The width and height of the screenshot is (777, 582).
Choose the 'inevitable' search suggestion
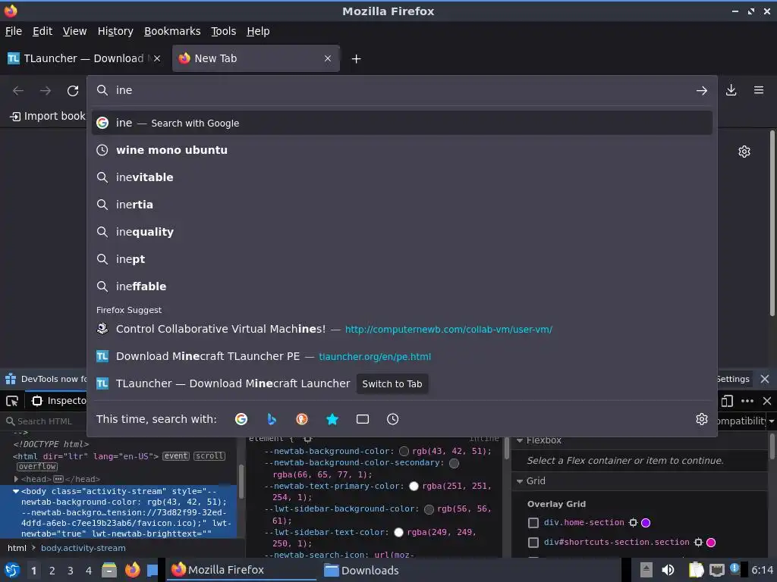[x=402, y=177]
